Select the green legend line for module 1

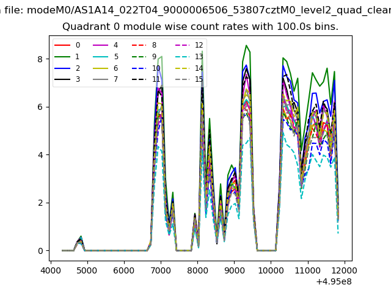point(63,54)
